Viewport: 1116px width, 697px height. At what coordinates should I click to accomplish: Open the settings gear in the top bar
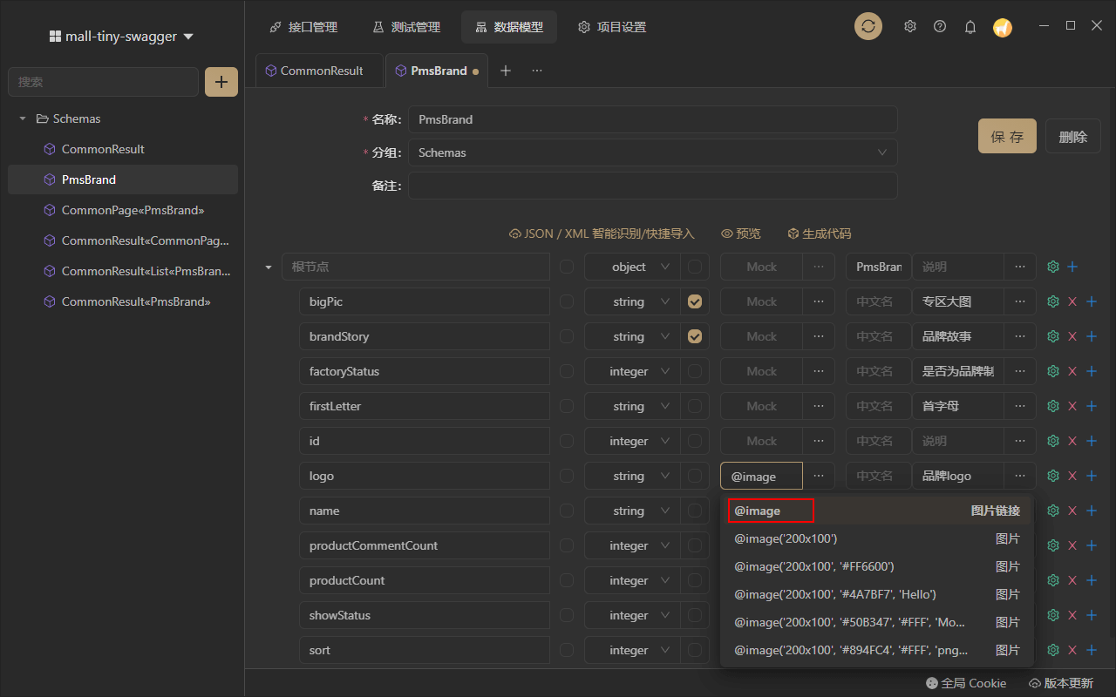point(909,26)
